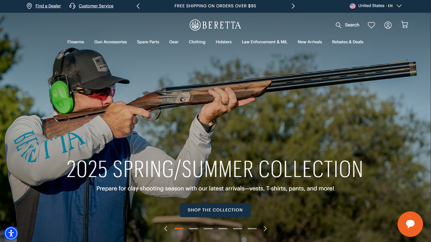The image size is (431, 242).
Task: Click the Find a Dealer pin icon
Action: (29, 6)
